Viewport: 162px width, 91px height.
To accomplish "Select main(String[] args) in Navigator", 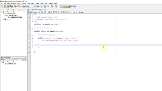I will 11,64.
